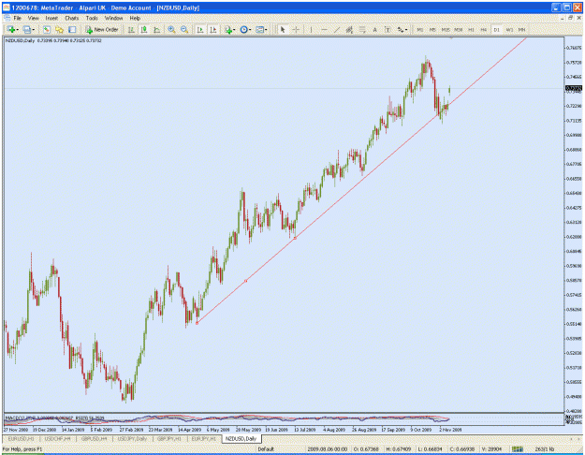Switch to the EURJPY,H1 chart tab
The image size is (585, 455).
tap(203, 439)
